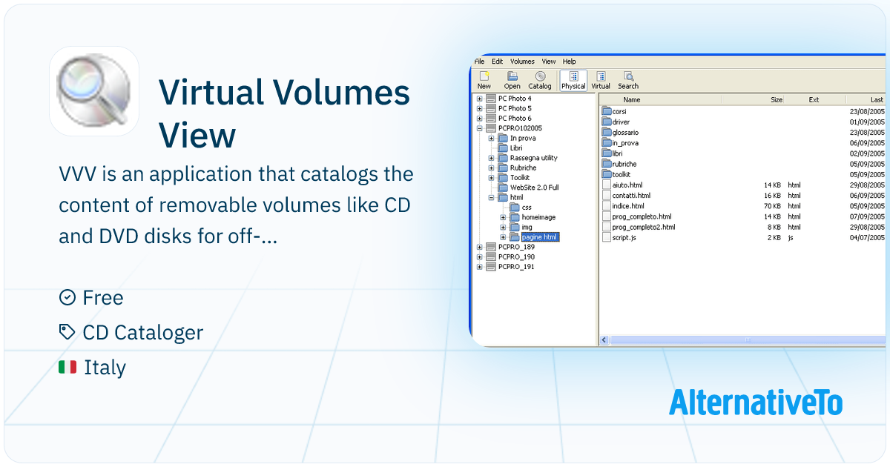Sort by the Ext column header

814,99
